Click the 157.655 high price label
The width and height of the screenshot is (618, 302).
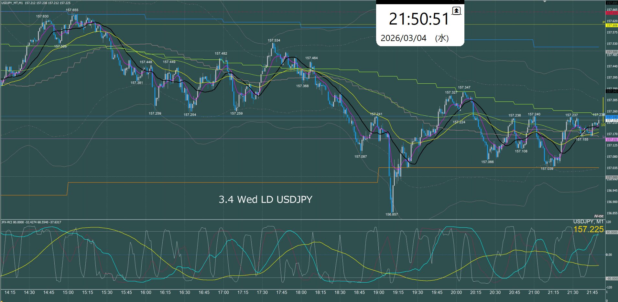[72, 10]
